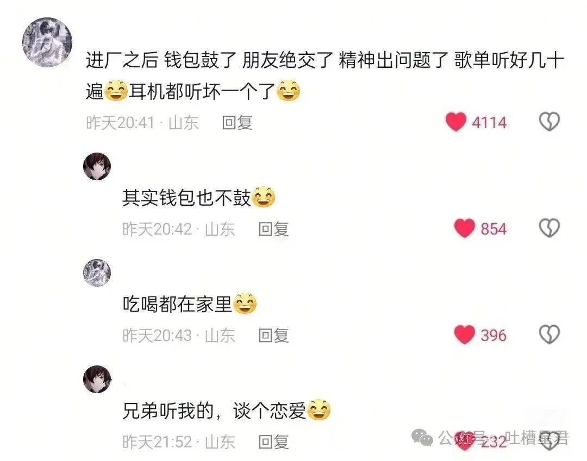The image size is (587, 461).
Task: Reply to the 20:43 comment
Action: [273, 336]
